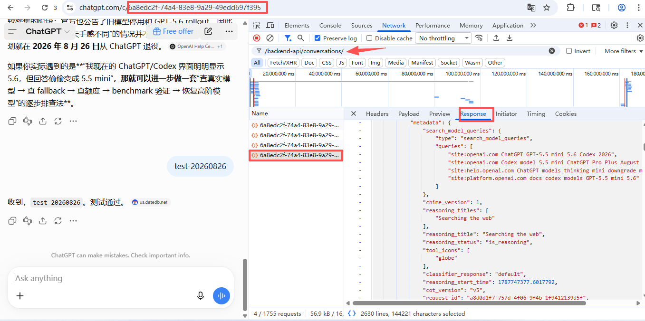The width and height of the screenshot is (645, 321).
Task: Close the request details pane
Action: (354, 113)
